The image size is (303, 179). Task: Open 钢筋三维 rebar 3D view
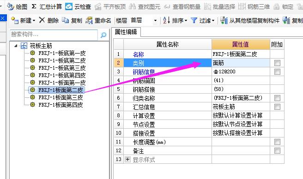click(x=254, y=7)
